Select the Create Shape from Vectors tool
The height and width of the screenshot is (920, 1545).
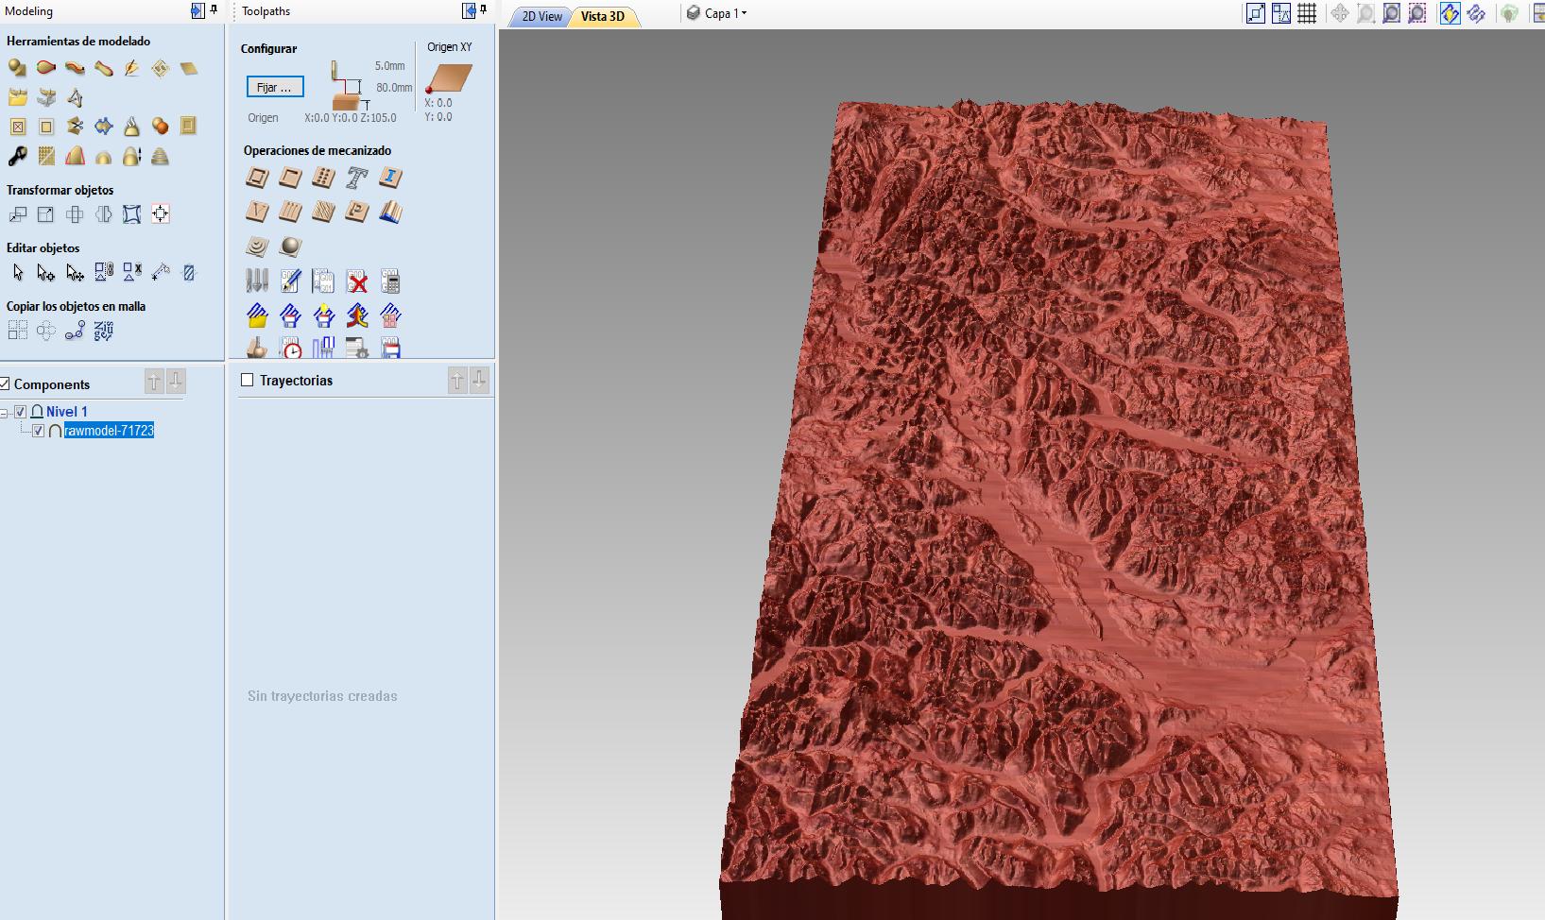point(17,68)
